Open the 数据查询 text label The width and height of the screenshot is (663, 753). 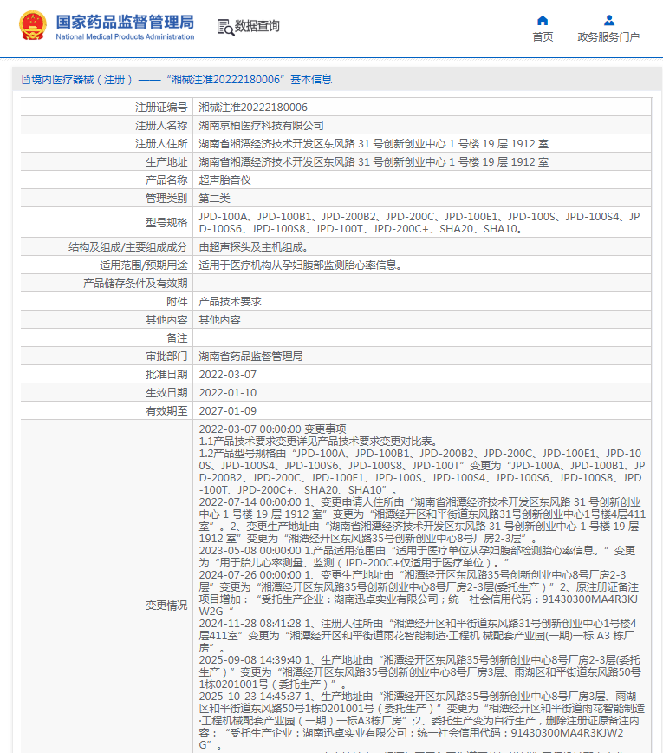[x=257, y=27]
